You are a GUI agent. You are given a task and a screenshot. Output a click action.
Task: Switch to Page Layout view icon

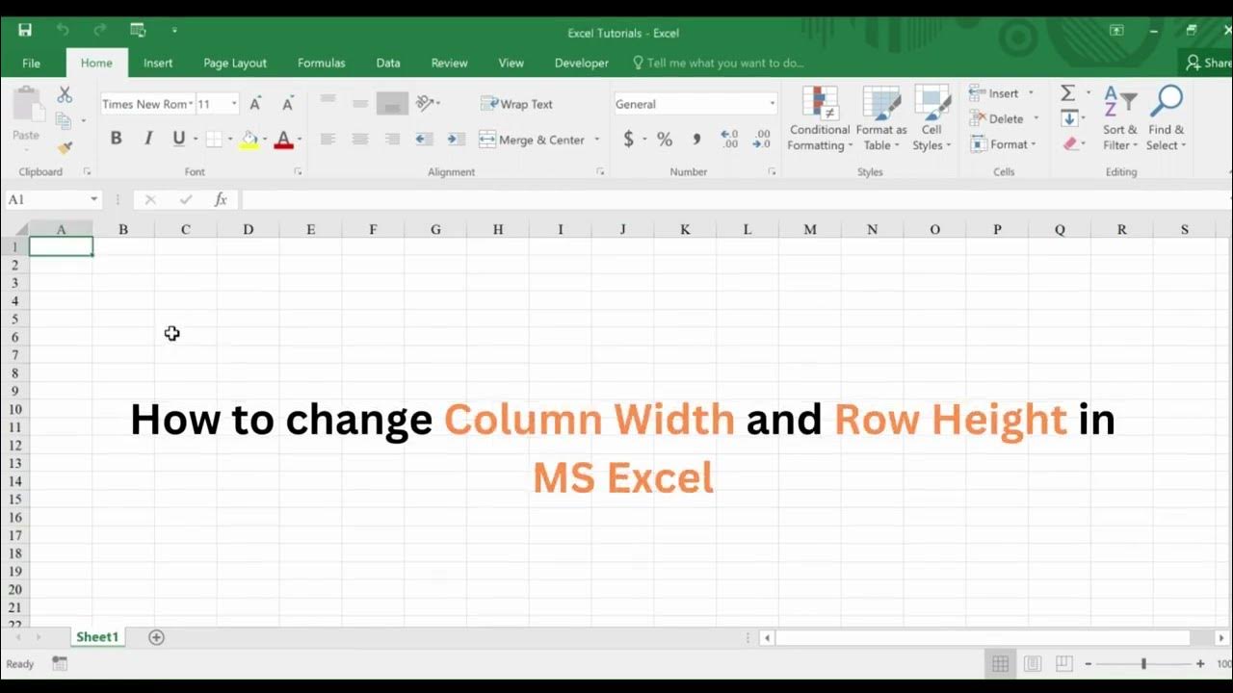pos(1032,663)
